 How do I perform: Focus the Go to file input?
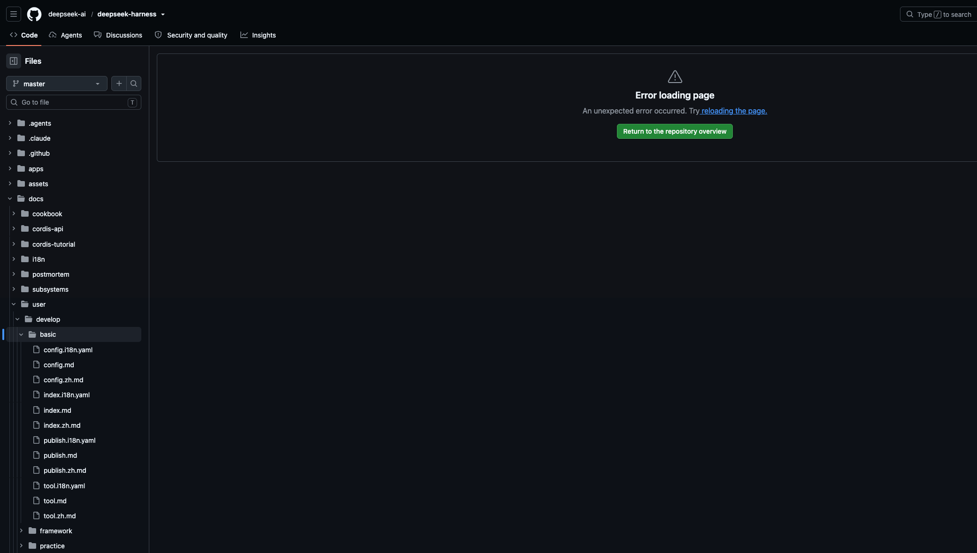tap(74, 102)
